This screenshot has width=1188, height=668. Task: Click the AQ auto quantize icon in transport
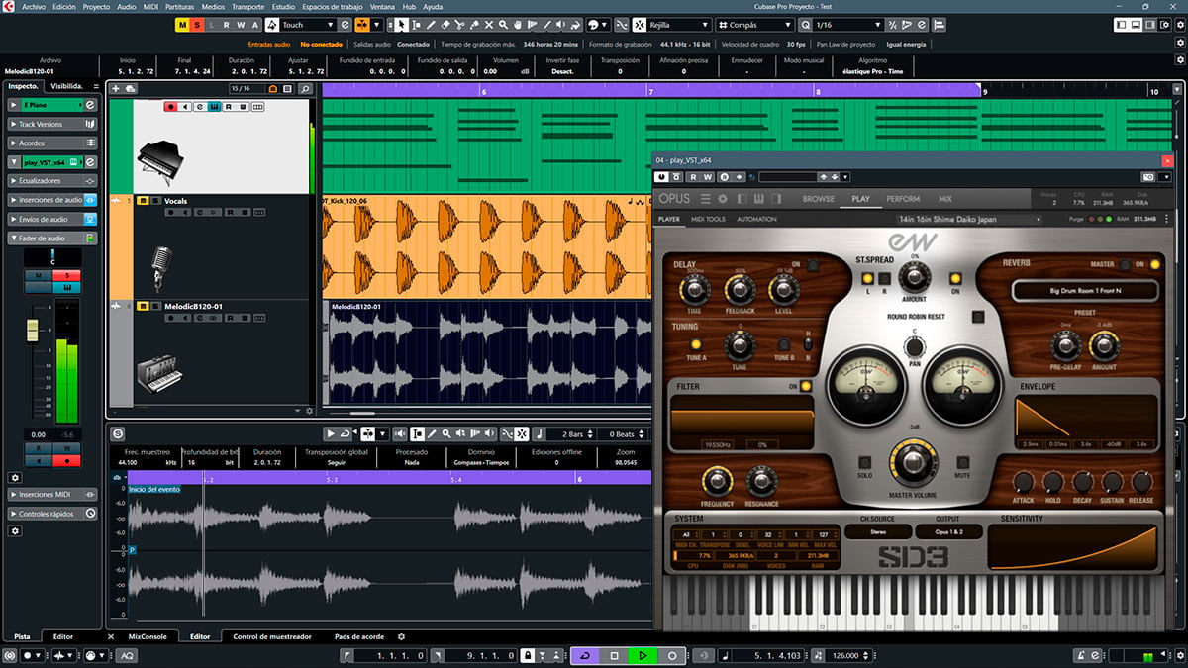[x=128, y=655]
